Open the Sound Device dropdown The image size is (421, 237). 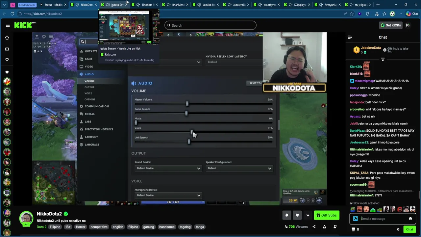168,168
